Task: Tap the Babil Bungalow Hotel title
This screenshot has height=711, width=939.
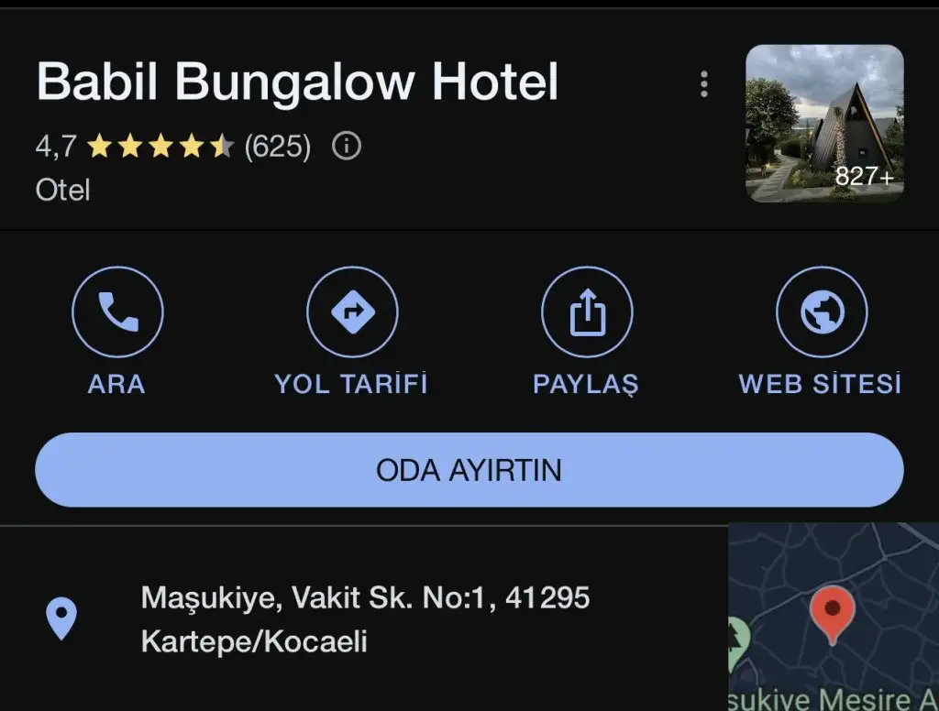Action: (298, 82)
